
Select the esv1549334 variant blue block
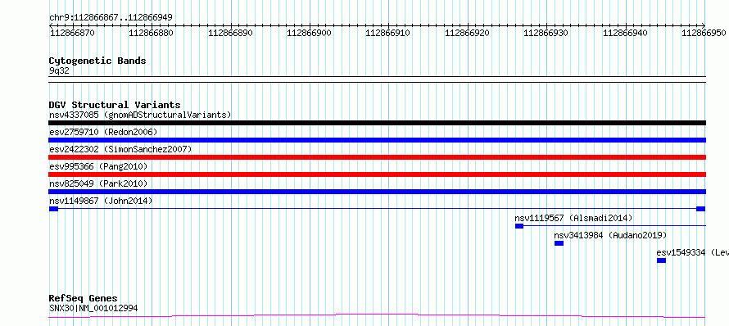point(661,260)
